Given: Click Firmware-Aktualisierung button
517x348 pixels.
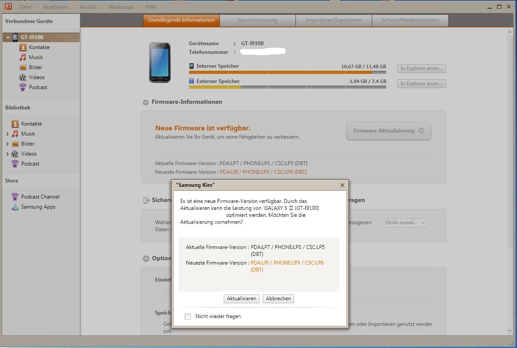Looking at the screenshot, I should (389, 131).
